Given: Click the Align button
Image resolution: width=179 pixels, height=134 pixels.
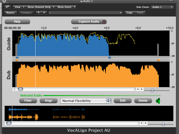Looking at the screenshot, I should point(49,101).
